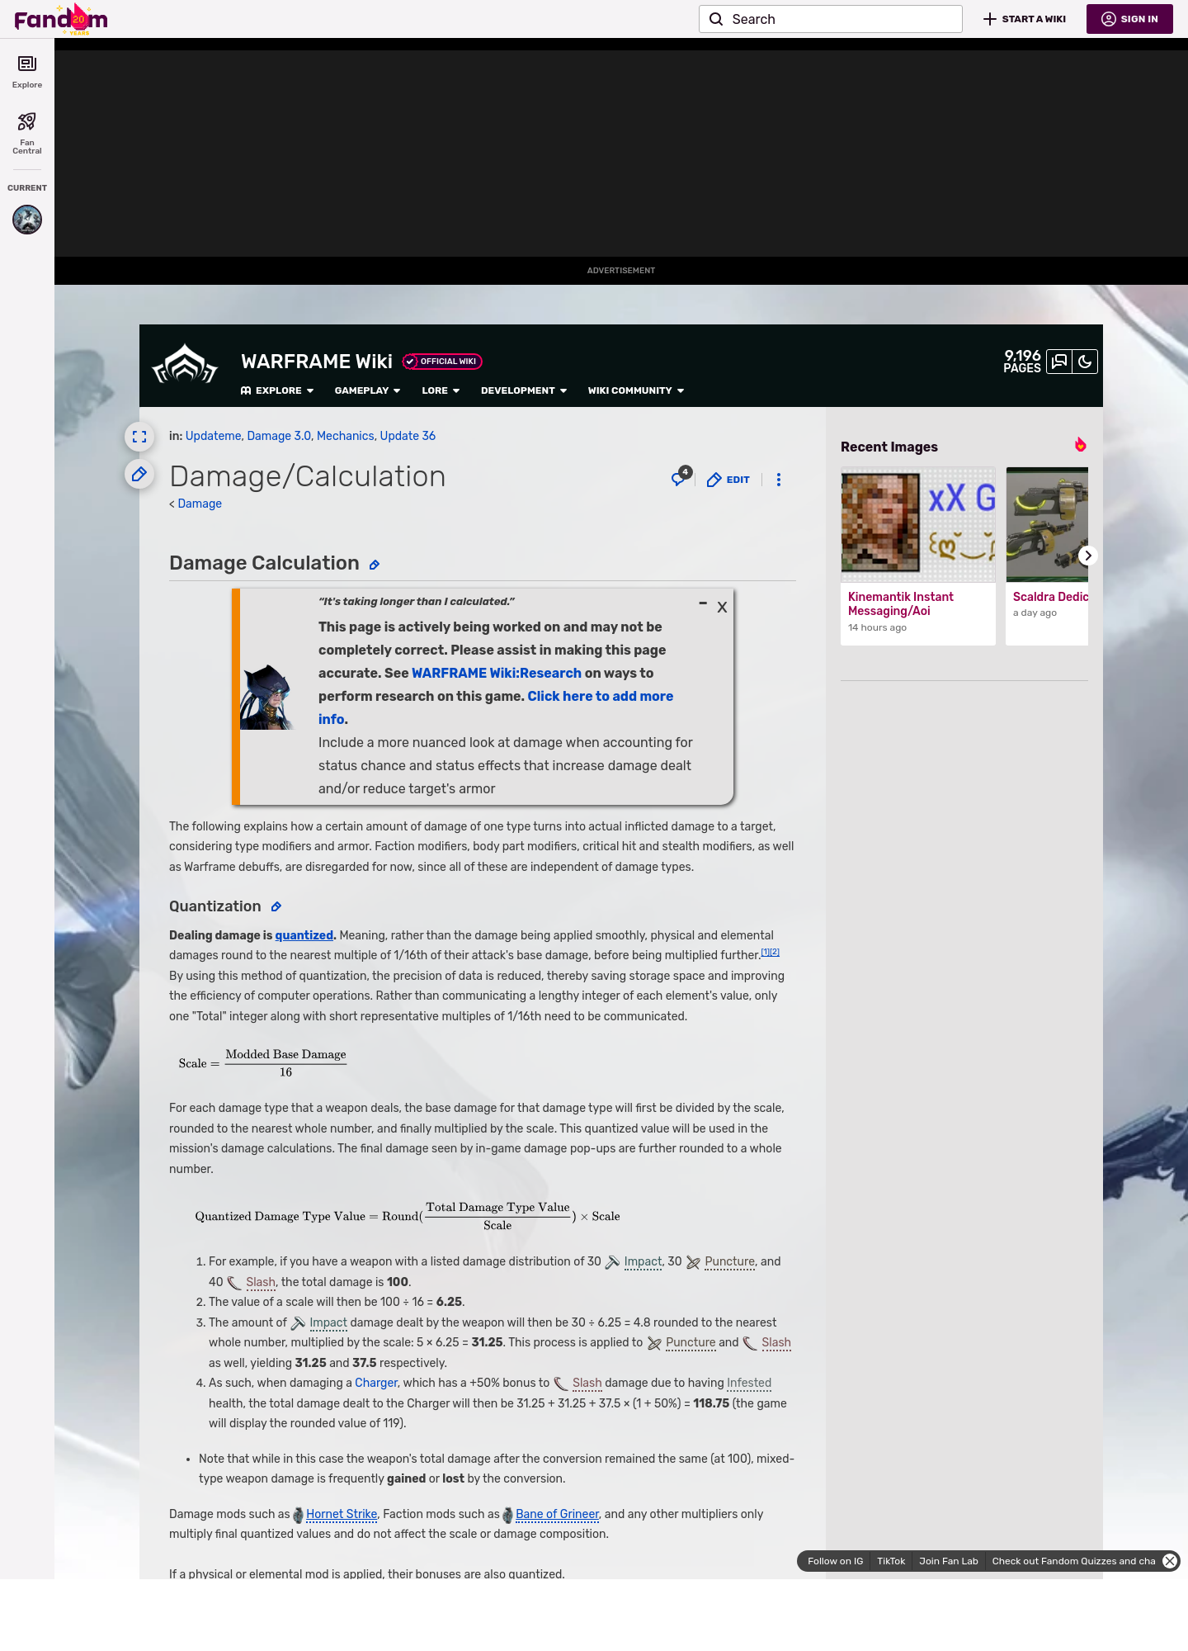
Task: Expand the EXPLORE menu
Action: (x=277, y=390)
